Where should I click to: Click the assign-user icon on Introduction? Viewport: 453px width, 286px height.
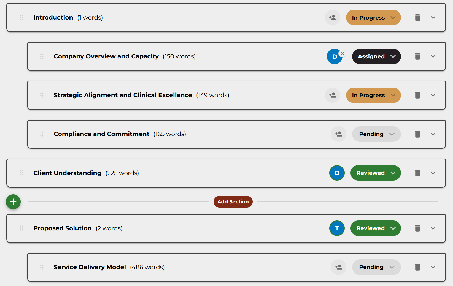(x=332, y=17)
